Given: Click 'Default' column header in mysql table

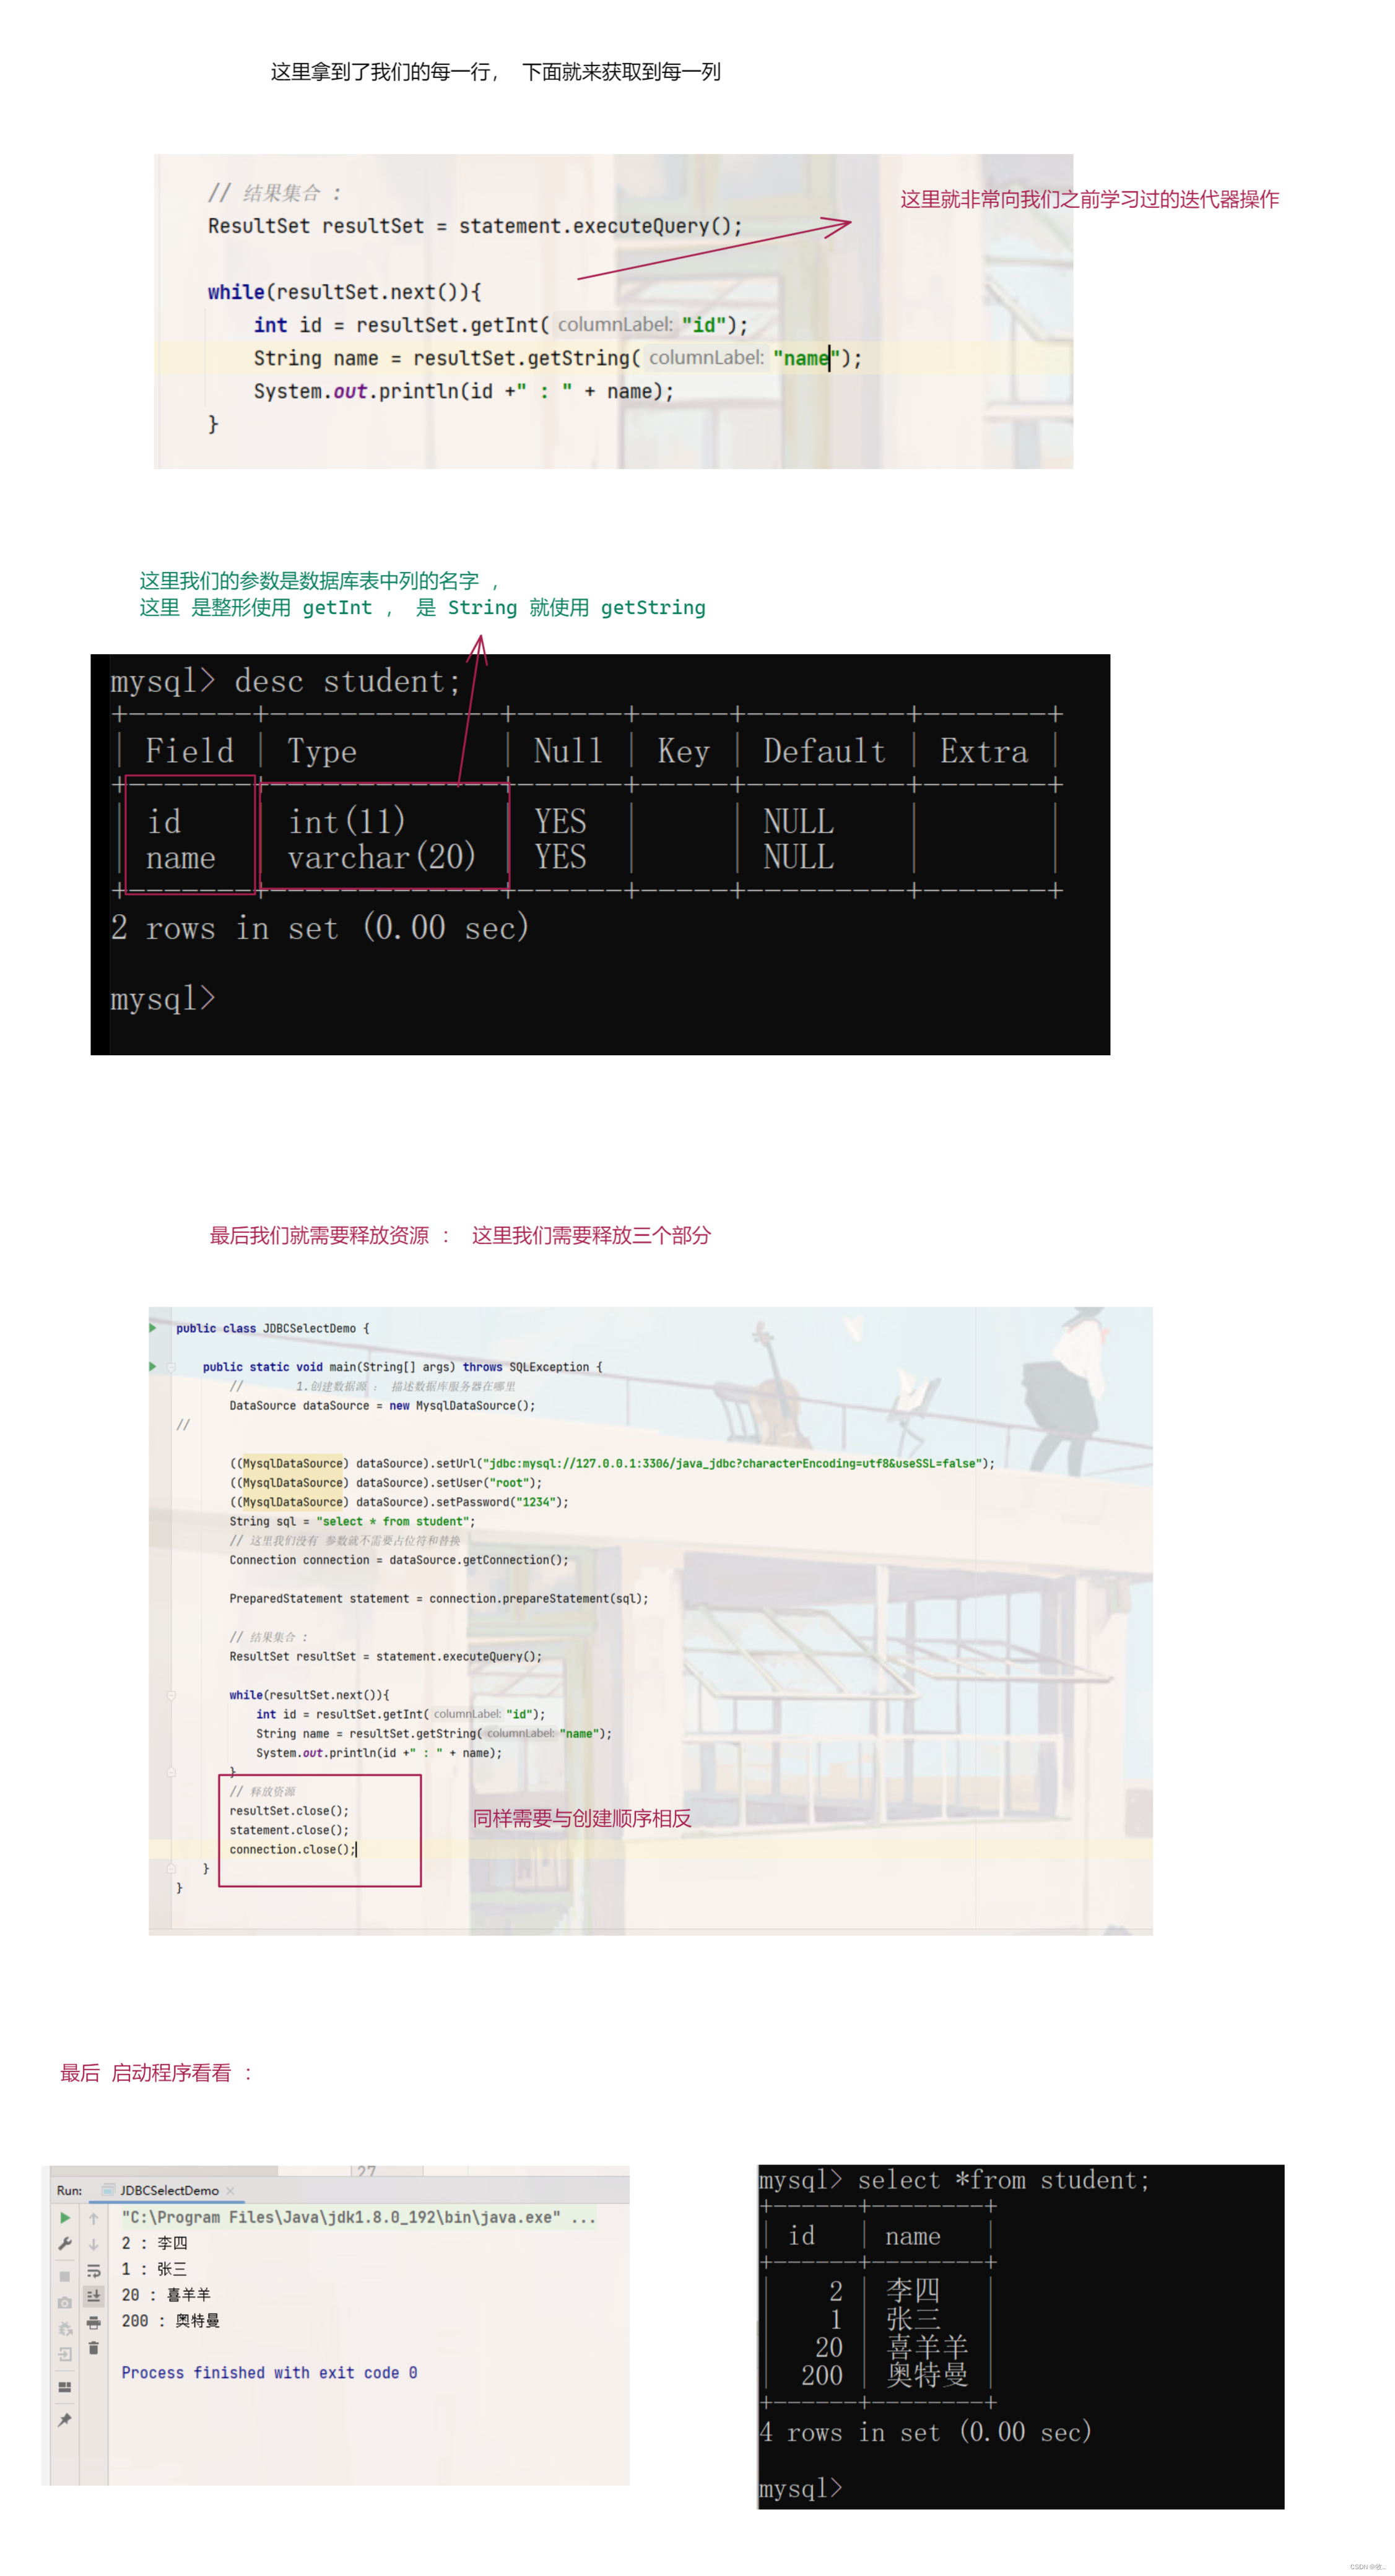Looking at the screenshot, I should coord(824,751).
